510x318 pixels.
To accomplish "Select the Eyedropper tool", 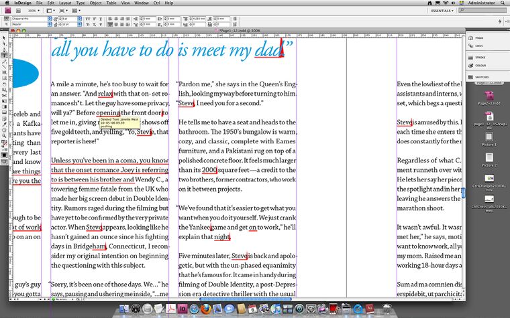I will pyautogui.click(x=4, y=125).
